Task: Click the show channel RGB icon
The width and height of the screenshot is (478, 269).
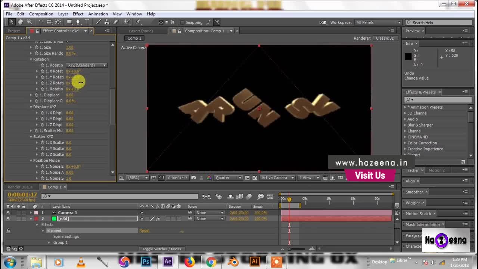Action: coord(209,178)
